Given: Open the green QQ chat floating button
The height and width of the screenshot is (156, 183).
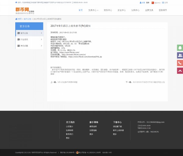Looking at the screenshot, I should [x=180, y=48].
